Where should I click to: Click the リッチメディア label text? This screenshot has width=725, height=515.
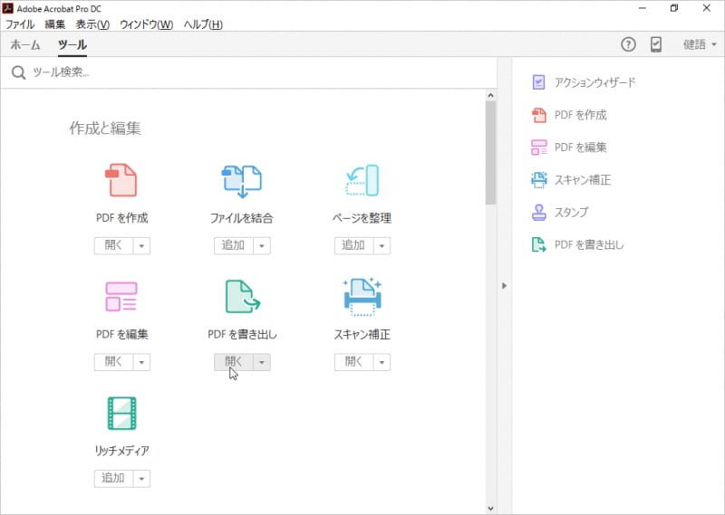point(122,451)
